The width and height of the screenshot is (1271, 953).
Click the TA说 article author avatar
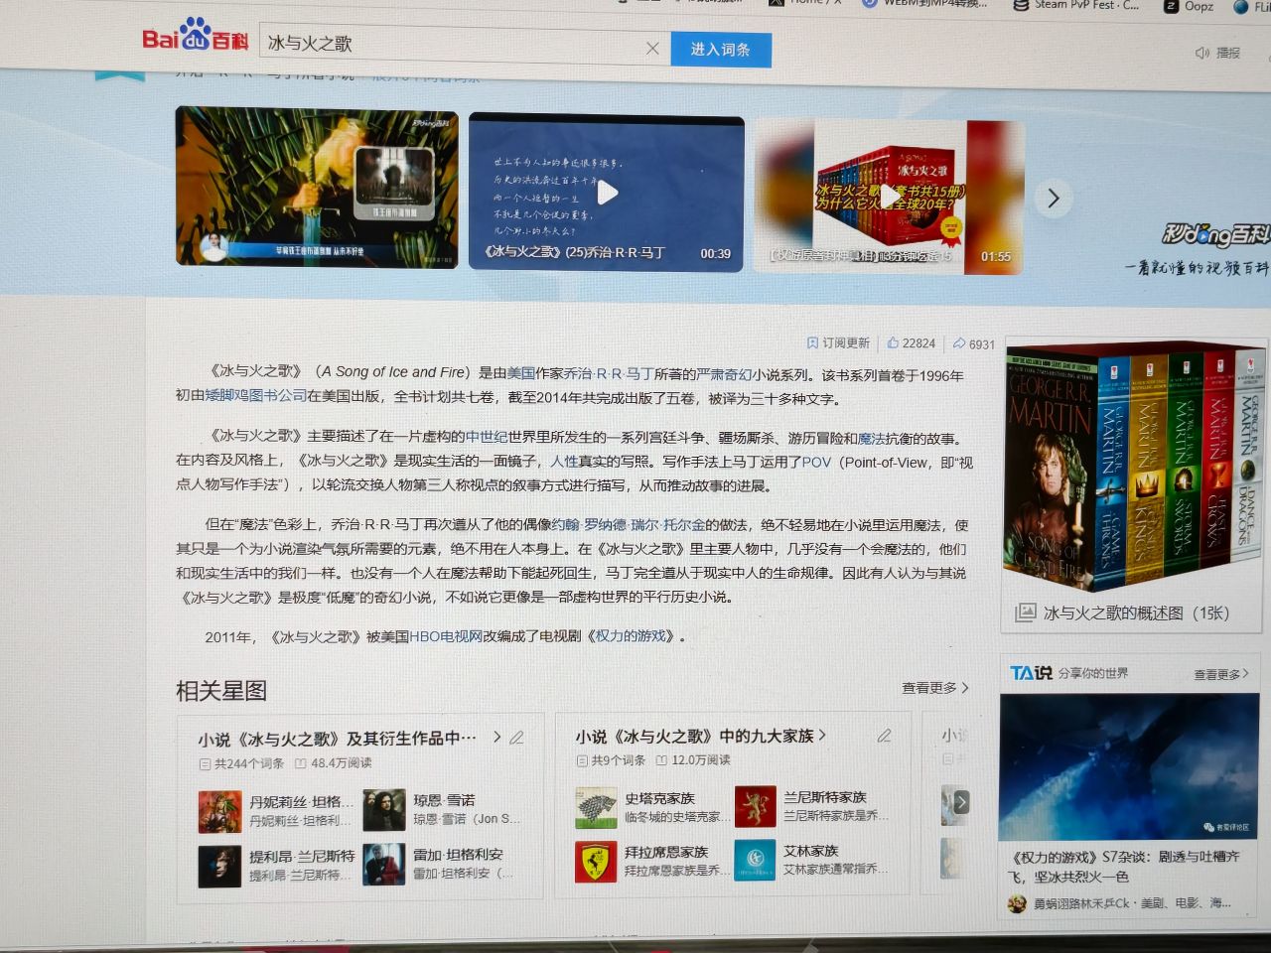pos(1017,903)
